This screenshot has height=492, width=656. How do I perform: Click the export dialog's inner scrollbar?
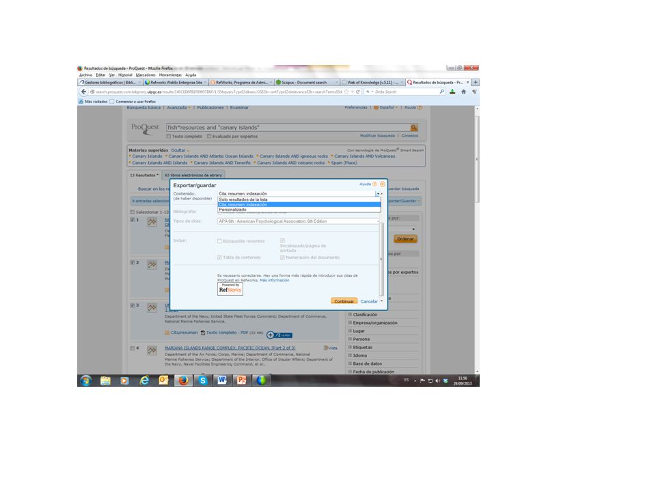[381, 260]
